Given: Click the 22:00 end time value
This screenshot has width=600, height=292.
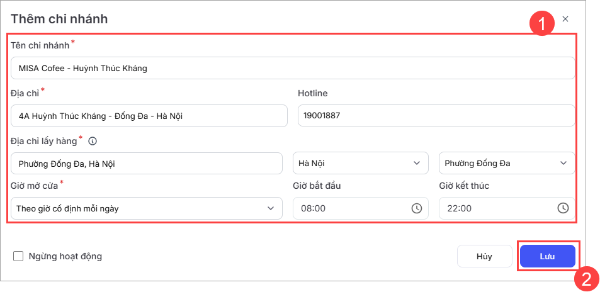Looking at the screenshot, I should pyautogui.click(x=459, y=208).
